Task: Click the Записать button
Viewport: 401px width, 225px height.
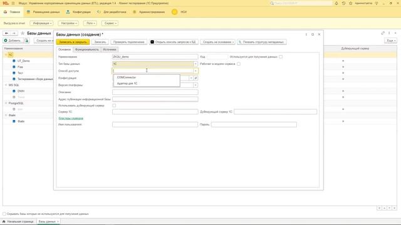Action: [100, 42]
